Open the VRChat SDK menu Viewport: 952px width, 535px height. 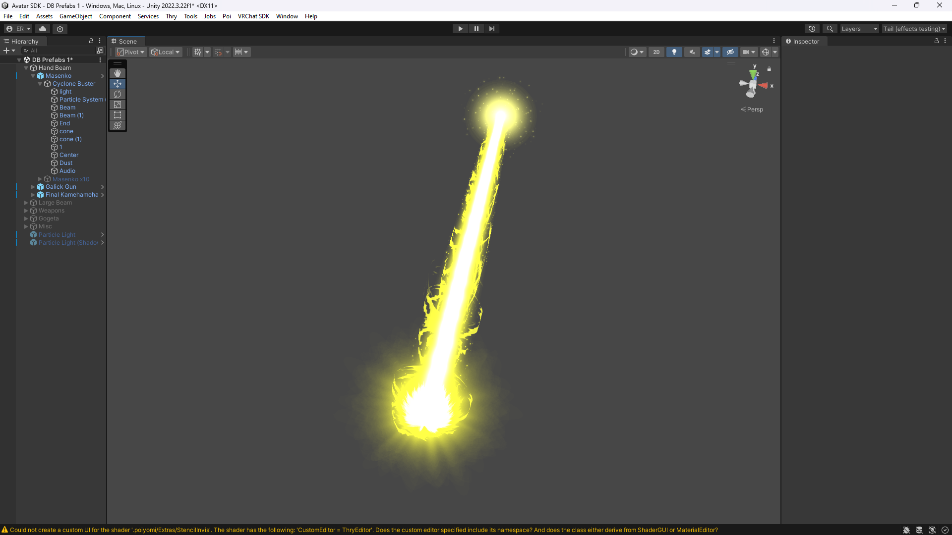(253, 16)
